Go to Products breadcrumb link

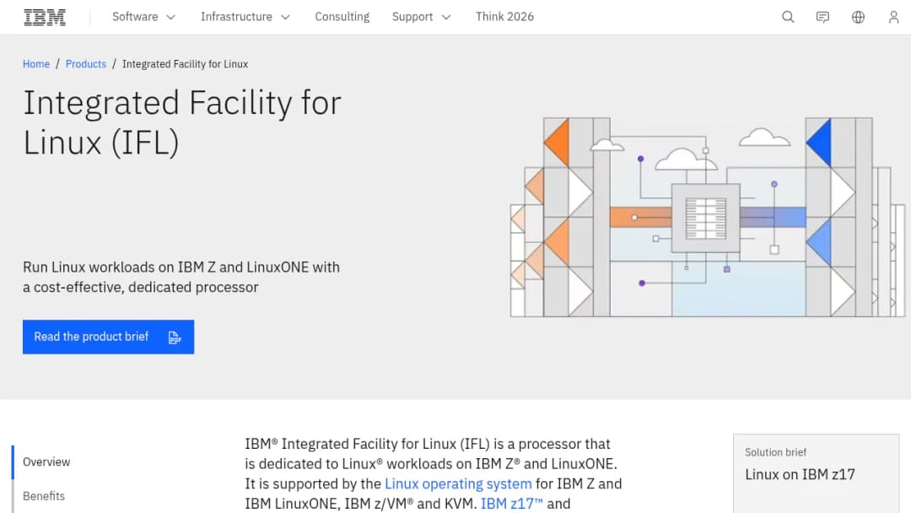point(86,64)
